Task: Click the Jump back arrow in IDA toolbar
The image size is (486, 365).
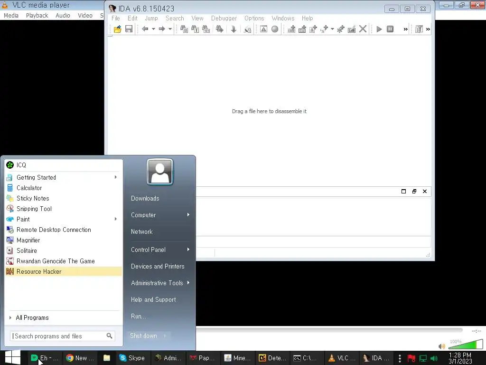Action: coord(145,29)
